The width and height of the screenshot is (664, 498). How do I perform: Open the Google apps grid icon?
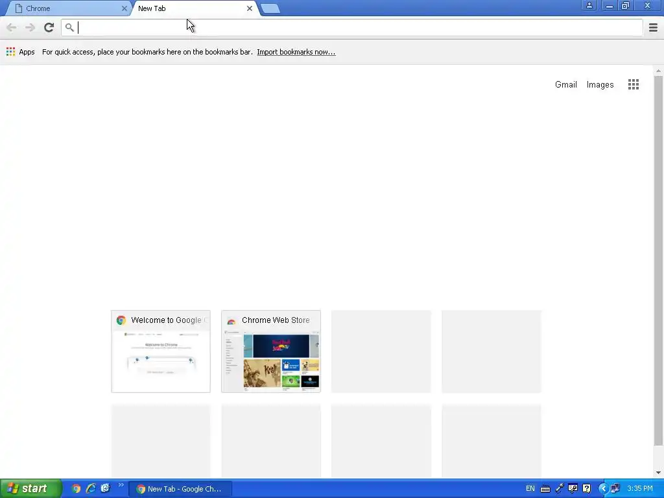coord(633,84)
